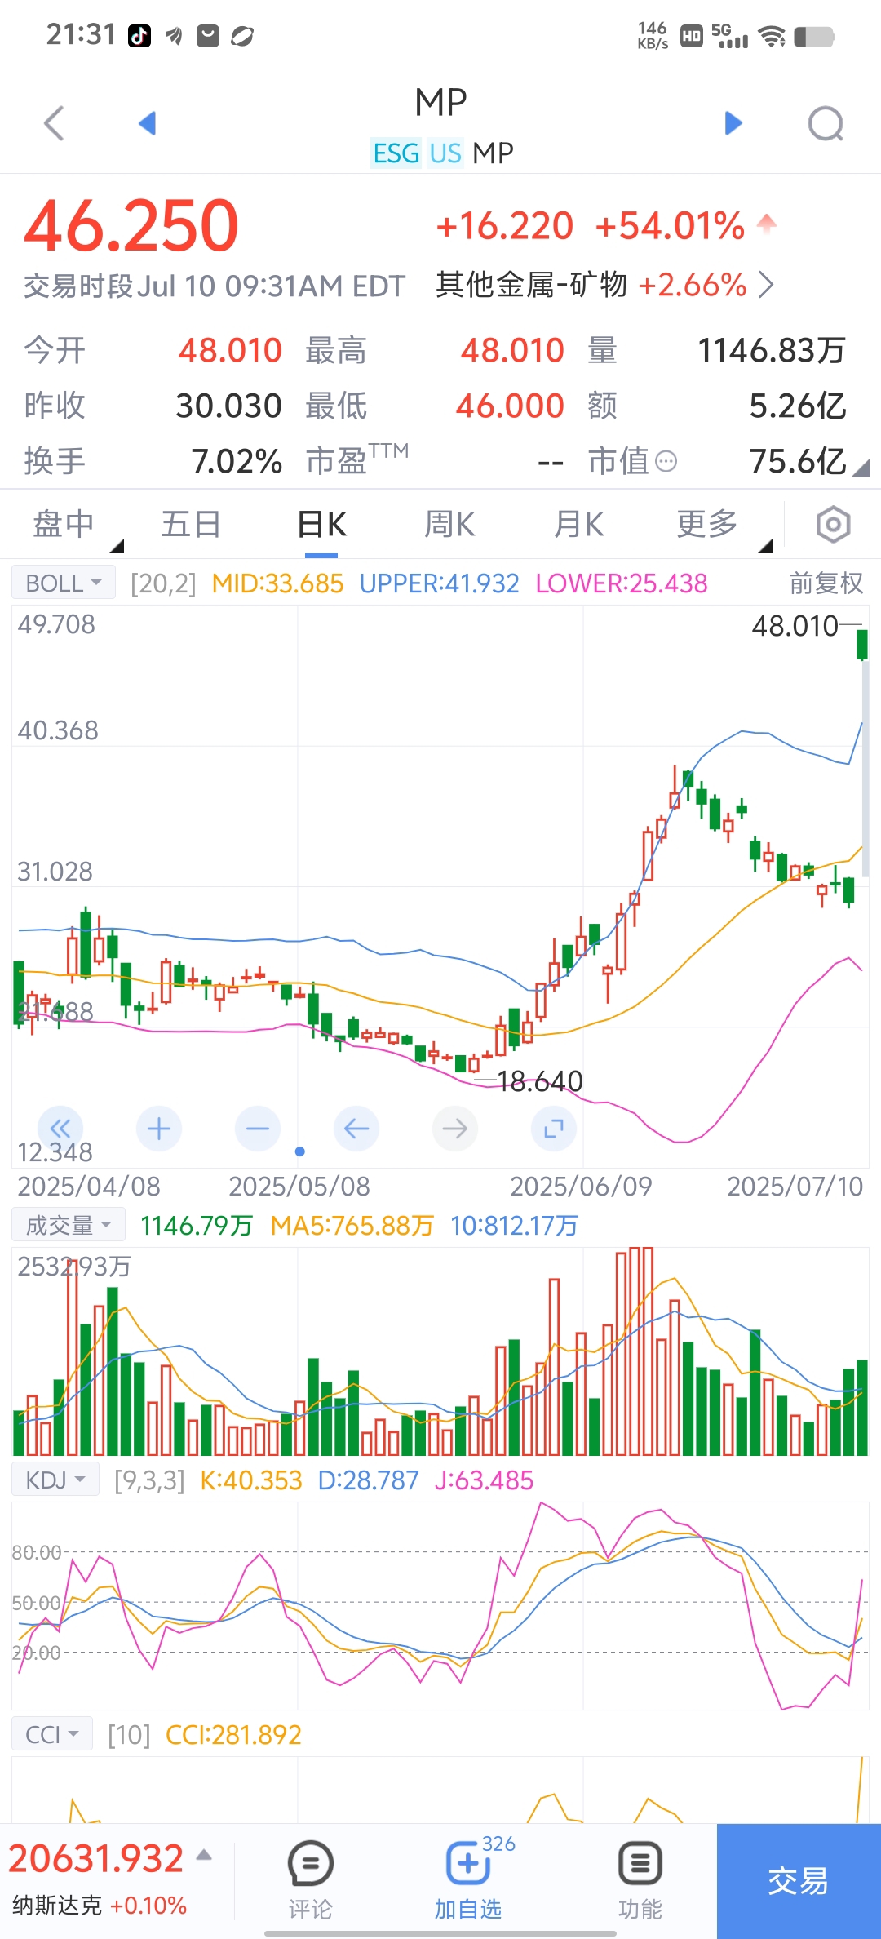Tap KDJ parameters [9,3,3]
The height and width of the screenshot is (1939, 881).
coord(149,1480)
